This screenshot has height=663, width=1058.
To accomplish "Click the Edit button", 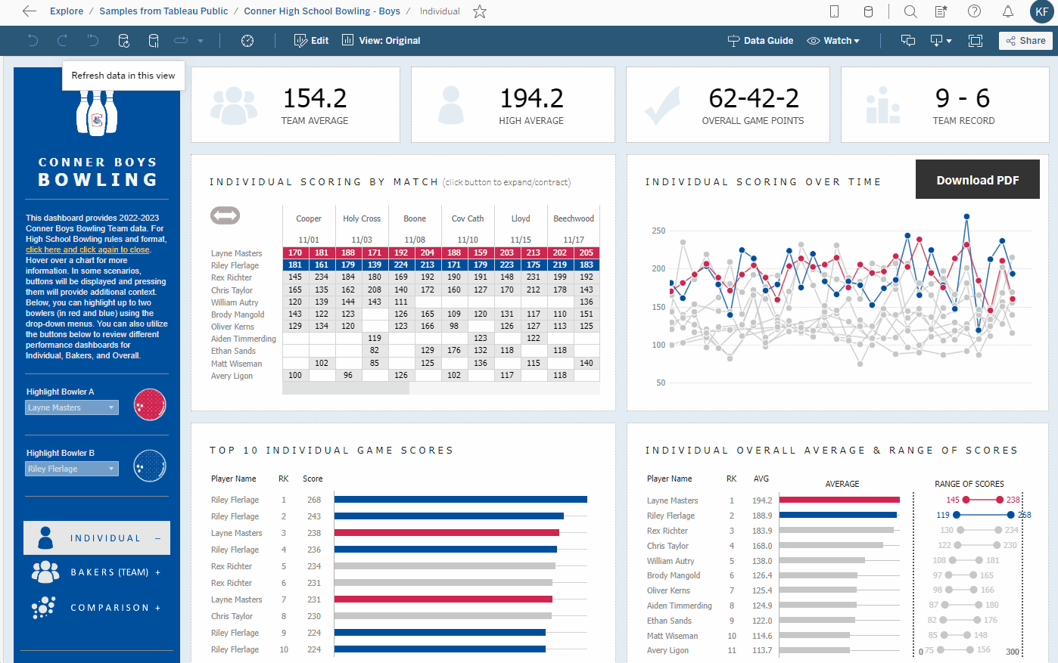I will pos(311,41).
